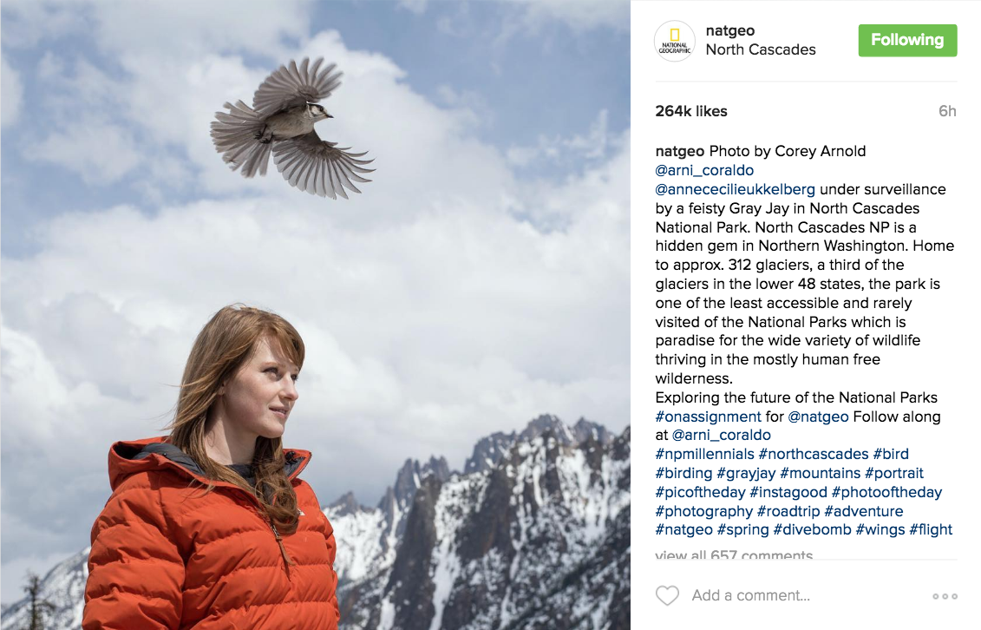Open the @natgeo mention in caption

818,417
